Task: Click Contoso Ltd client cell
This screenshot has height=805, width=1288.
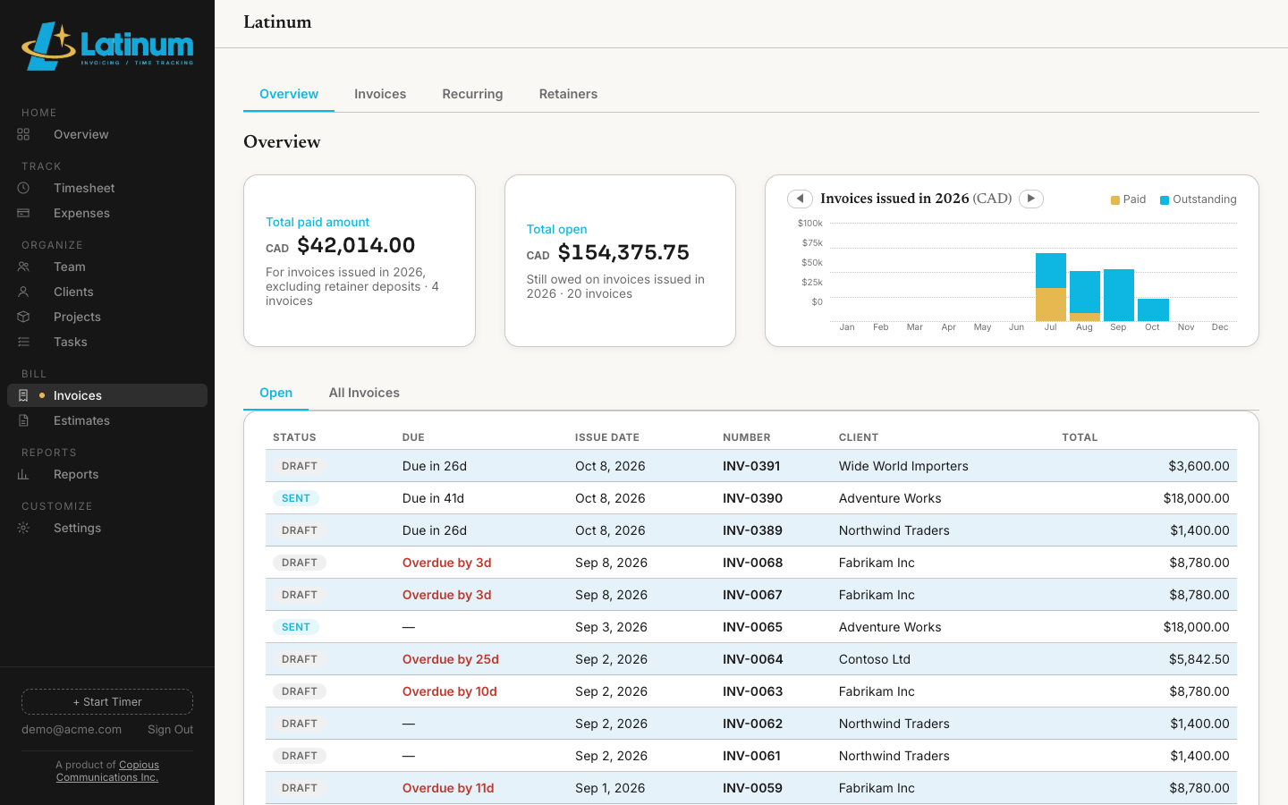Action: (875, 659)
